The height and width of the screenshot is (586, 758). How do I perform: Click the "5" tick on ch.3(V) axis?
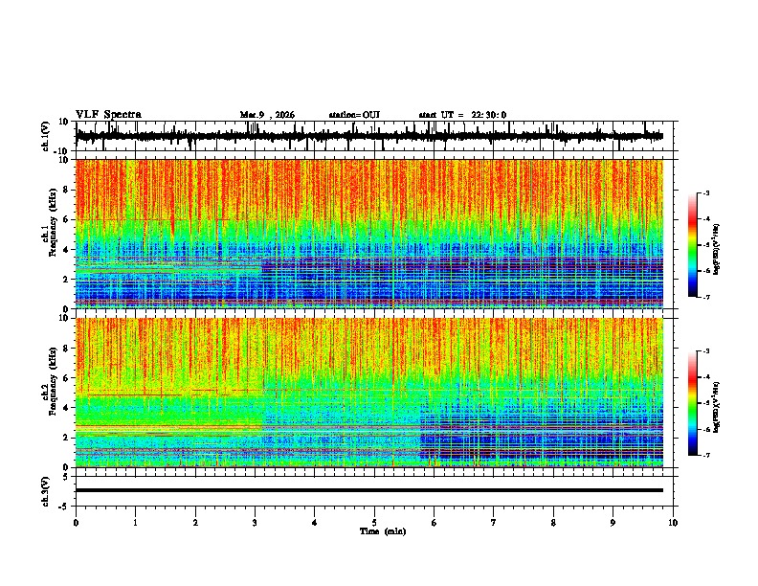click(66, 477)
